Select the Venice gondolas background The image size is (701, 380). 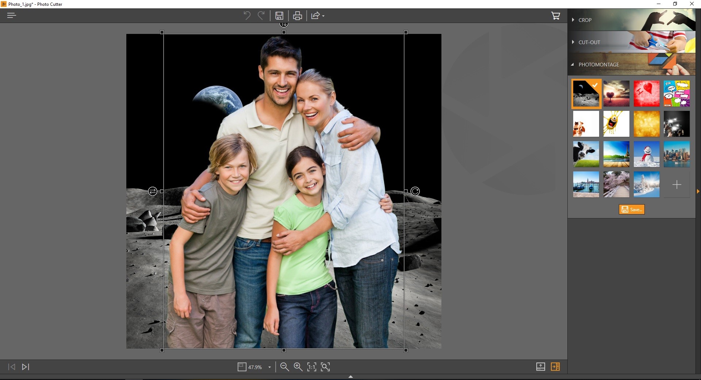pyautogui.click(x=586, y=185)
